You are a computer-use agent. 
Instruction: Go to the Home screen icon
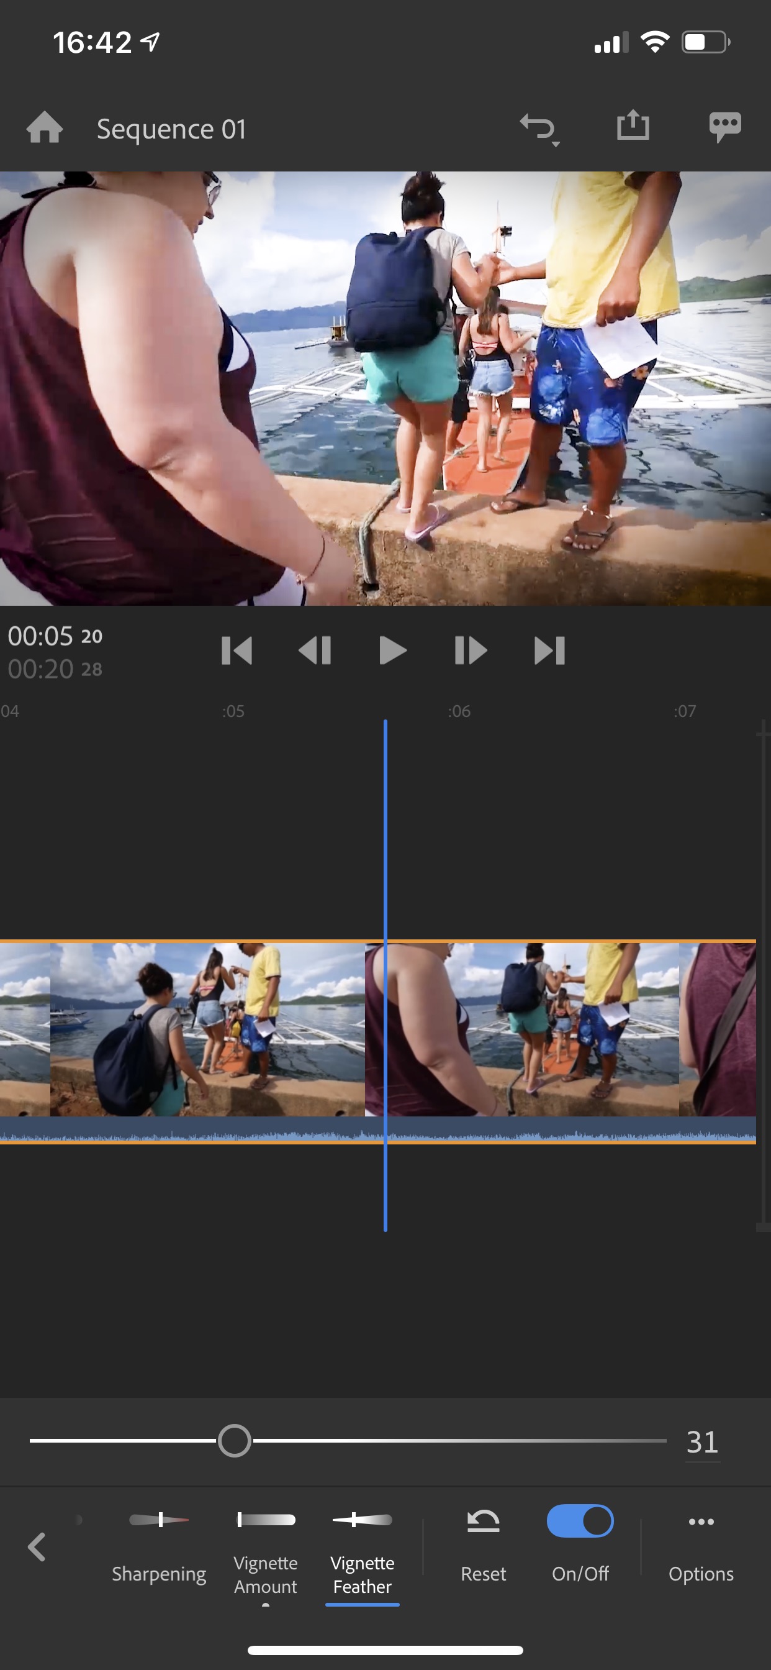click(x=44, y=128)
